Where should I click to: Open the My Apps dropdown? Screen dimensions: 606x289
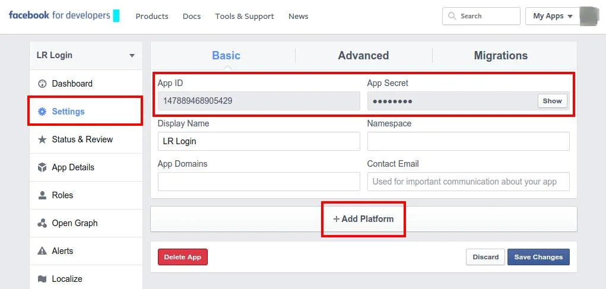coord(553,16)
